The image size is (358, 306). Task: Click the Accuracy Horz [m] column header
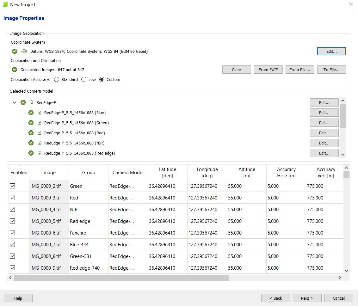(286, 173)
